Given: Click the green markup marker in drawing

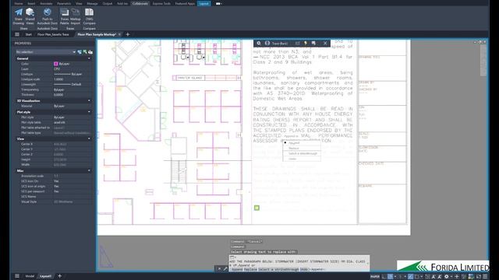Looking at the screenshot, I should click(257, 208).
